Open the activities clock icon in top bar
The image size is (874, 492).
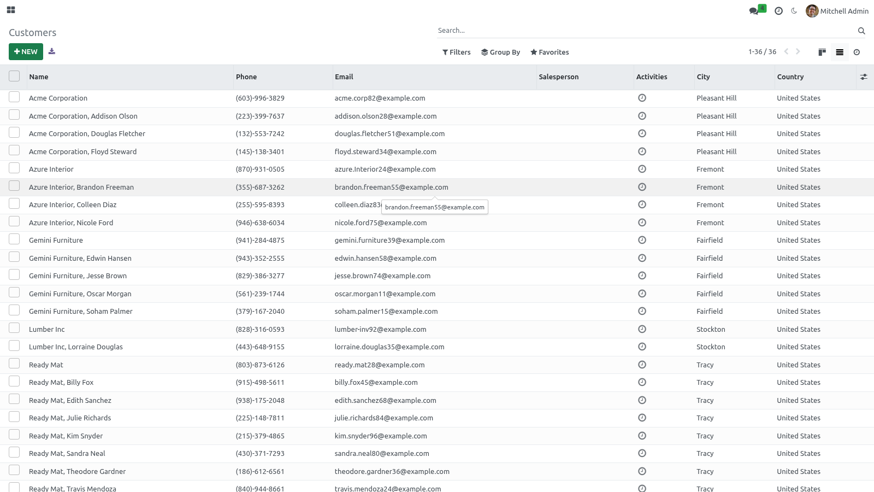tap(778, 11)
